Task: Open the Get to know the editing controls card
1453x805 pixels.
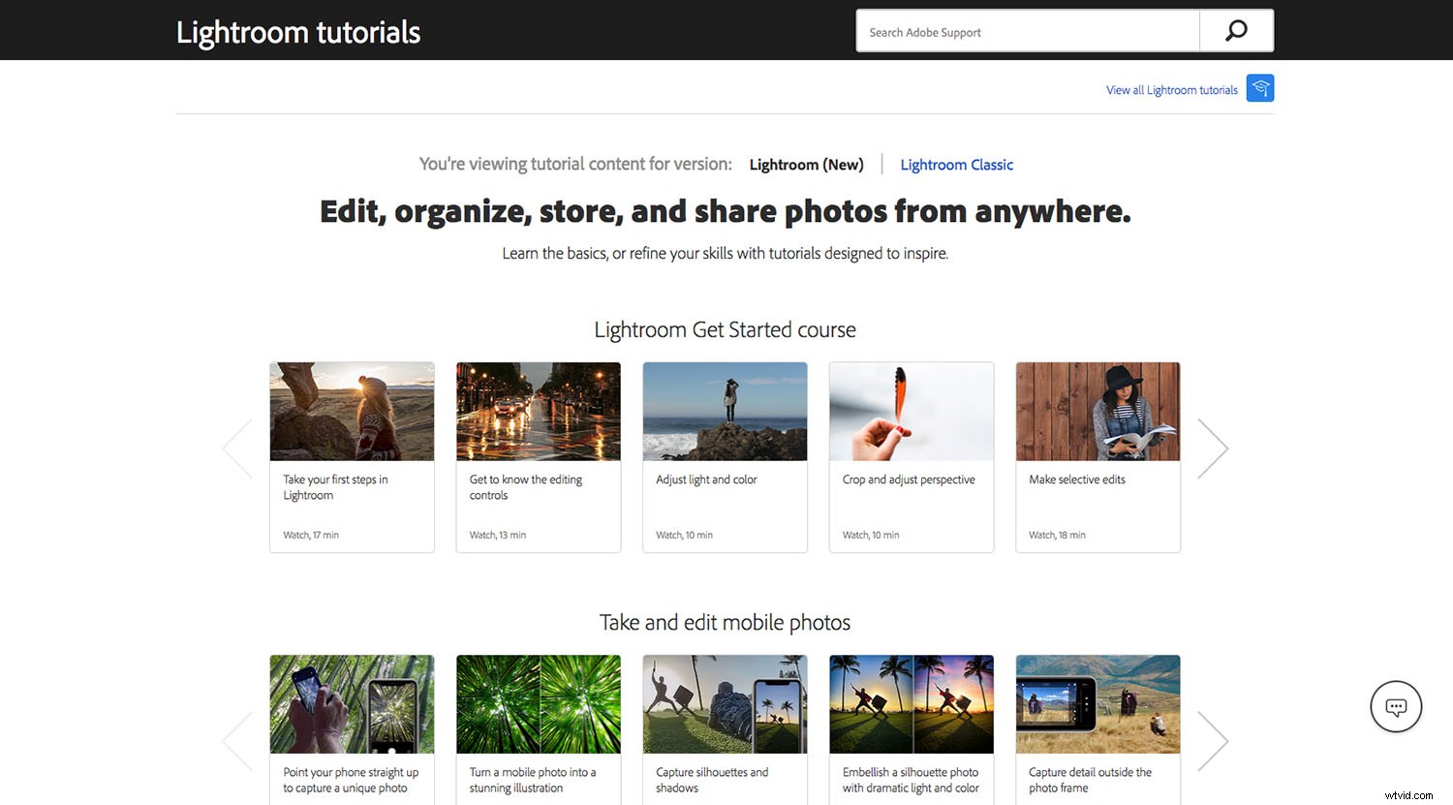Action: [x=538, y=411]
